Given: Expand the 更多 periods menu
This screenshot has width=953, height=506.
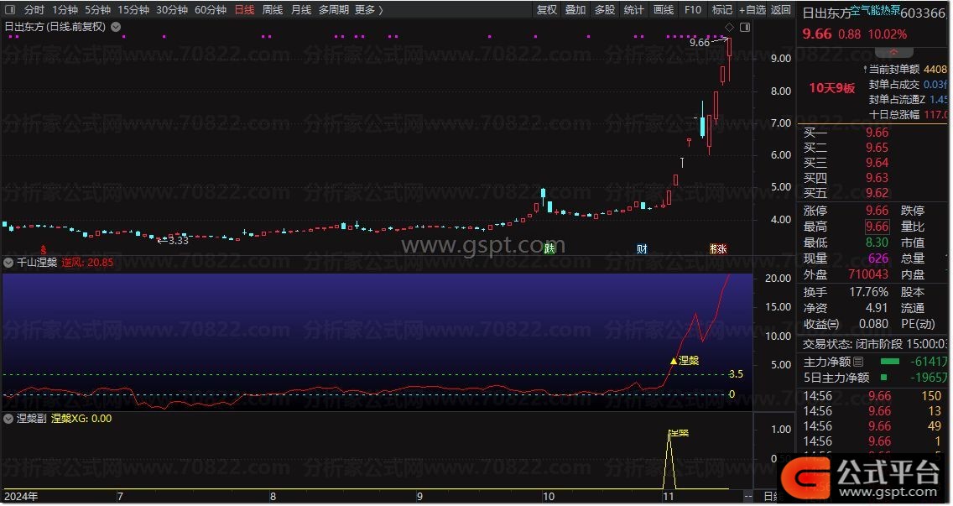Looking at the screenshot, I should (369, 10).
